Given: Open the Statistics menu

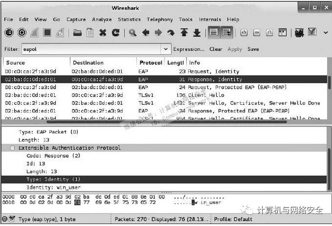Looking at the screenshot, I should point(129,20).
